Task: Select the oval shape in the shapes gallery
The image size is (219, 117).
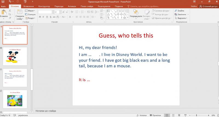Action: pyautogui.click(x=121, y=11)
